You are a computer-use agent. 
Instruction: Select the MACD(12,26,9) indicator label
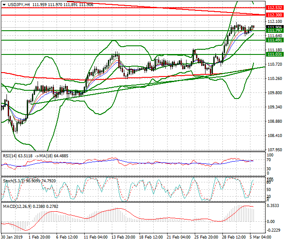pos(17,207)
